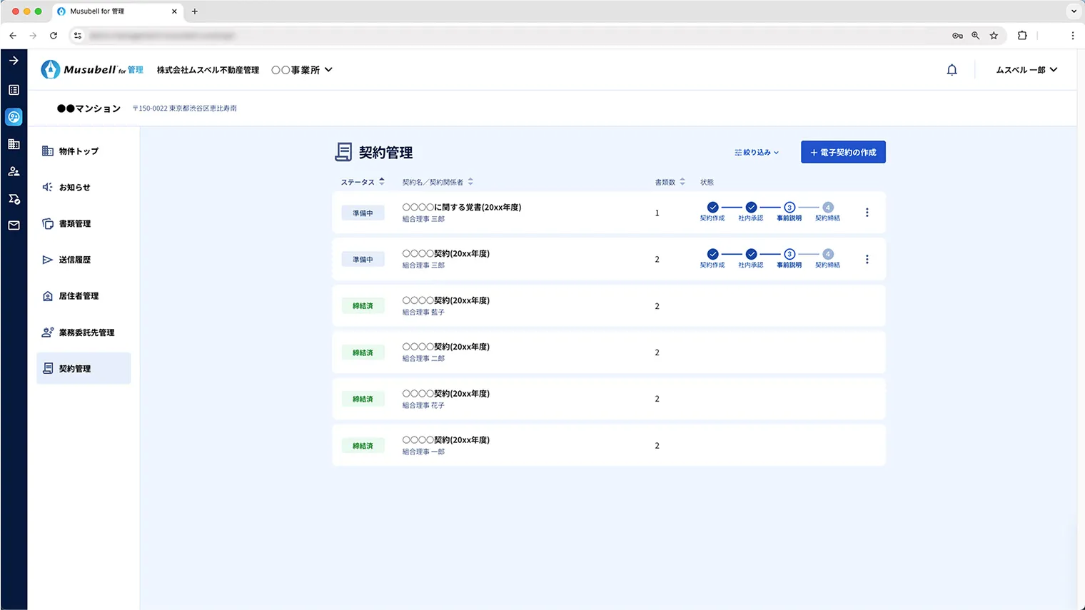1085x610 pixels.
Task: Open the envelope mail icon
Action: tap(13, 225)
